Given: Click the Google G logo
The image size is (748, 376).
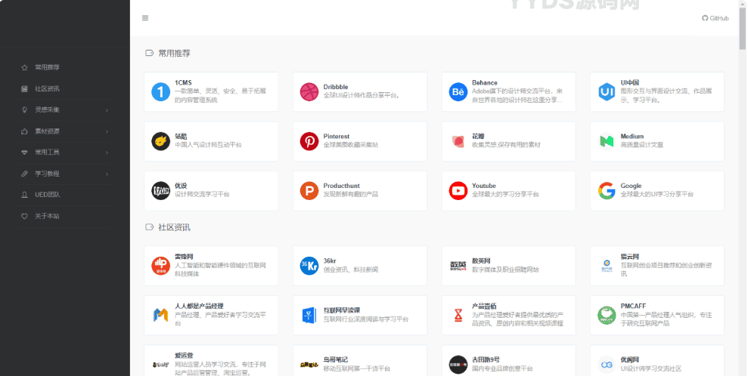Looking at the screenshot, I should 607,191.
